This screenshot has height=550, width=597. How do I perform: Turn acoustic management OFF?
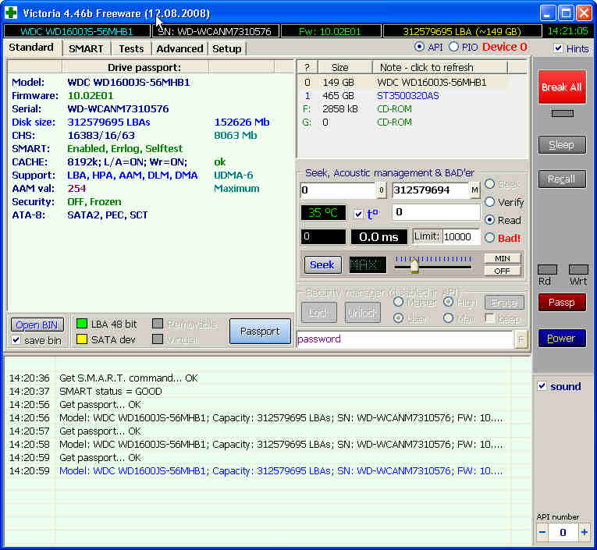tap(503, 271)
